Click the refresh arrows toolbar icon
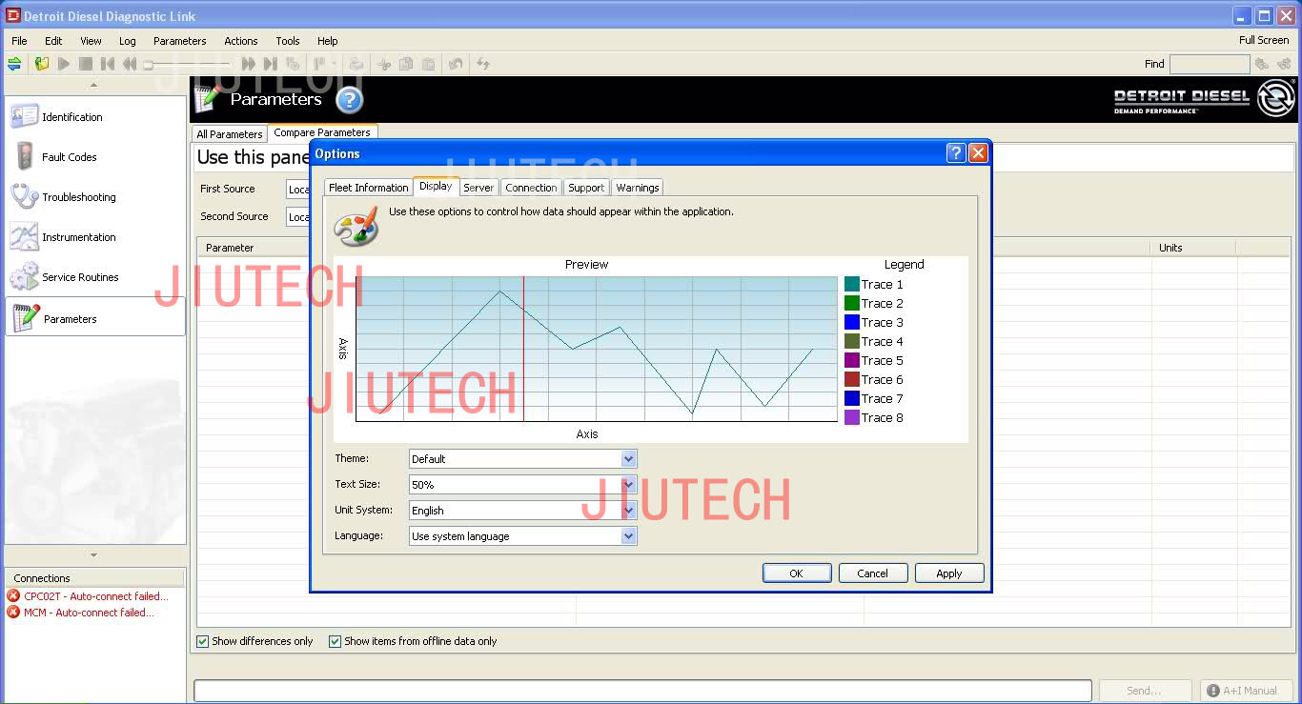This screenshot has height=704, width=1302. point(483,64)
